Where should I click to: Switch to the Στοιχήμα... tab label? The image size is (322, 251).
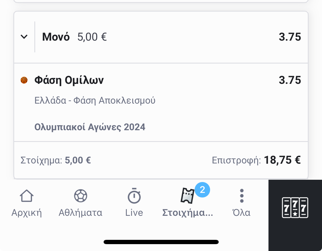pos(187,213)
